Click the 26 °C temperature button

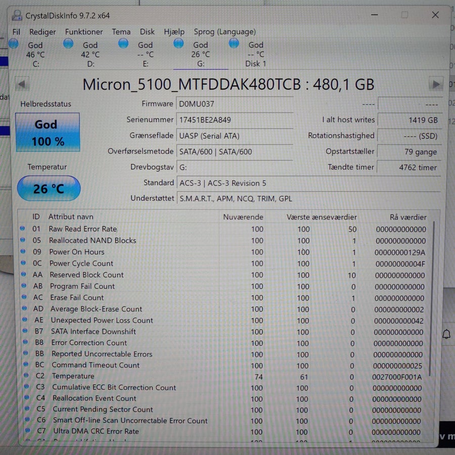coord(49,189)
